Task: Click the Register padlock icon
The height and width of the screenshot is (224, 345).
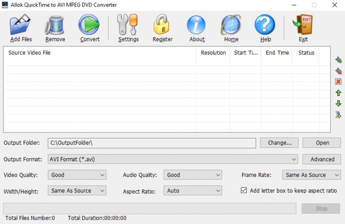Action: click(x=162, y=25)
